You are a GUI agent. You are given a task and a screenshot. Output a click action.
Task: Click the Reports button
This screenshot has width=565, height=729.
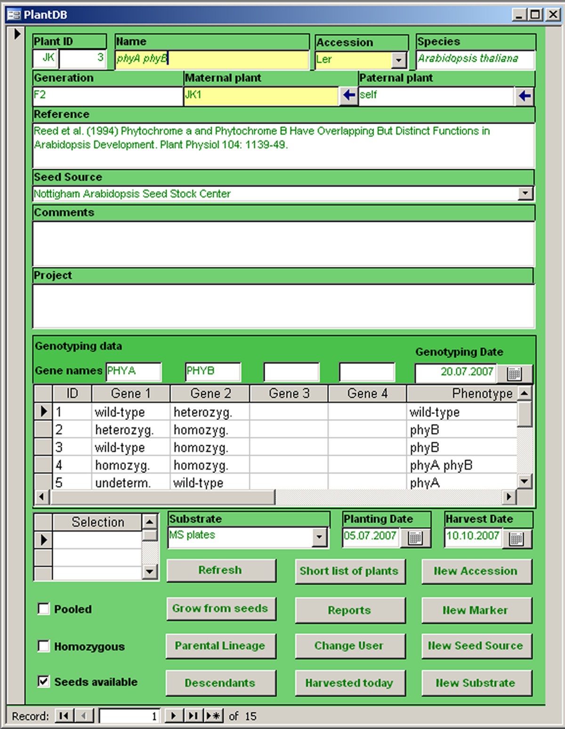pyautogui.click(x=349, y=610)
